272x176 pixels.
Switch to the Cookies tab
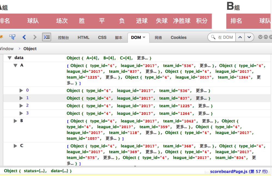[178, 37]
